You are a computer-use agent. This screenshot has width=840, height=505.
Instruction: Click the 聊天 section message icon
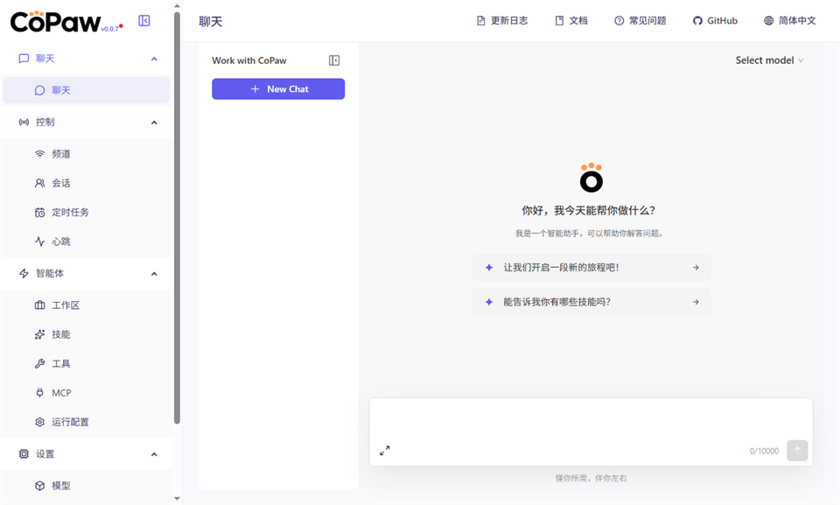click(x=24, y=59)
